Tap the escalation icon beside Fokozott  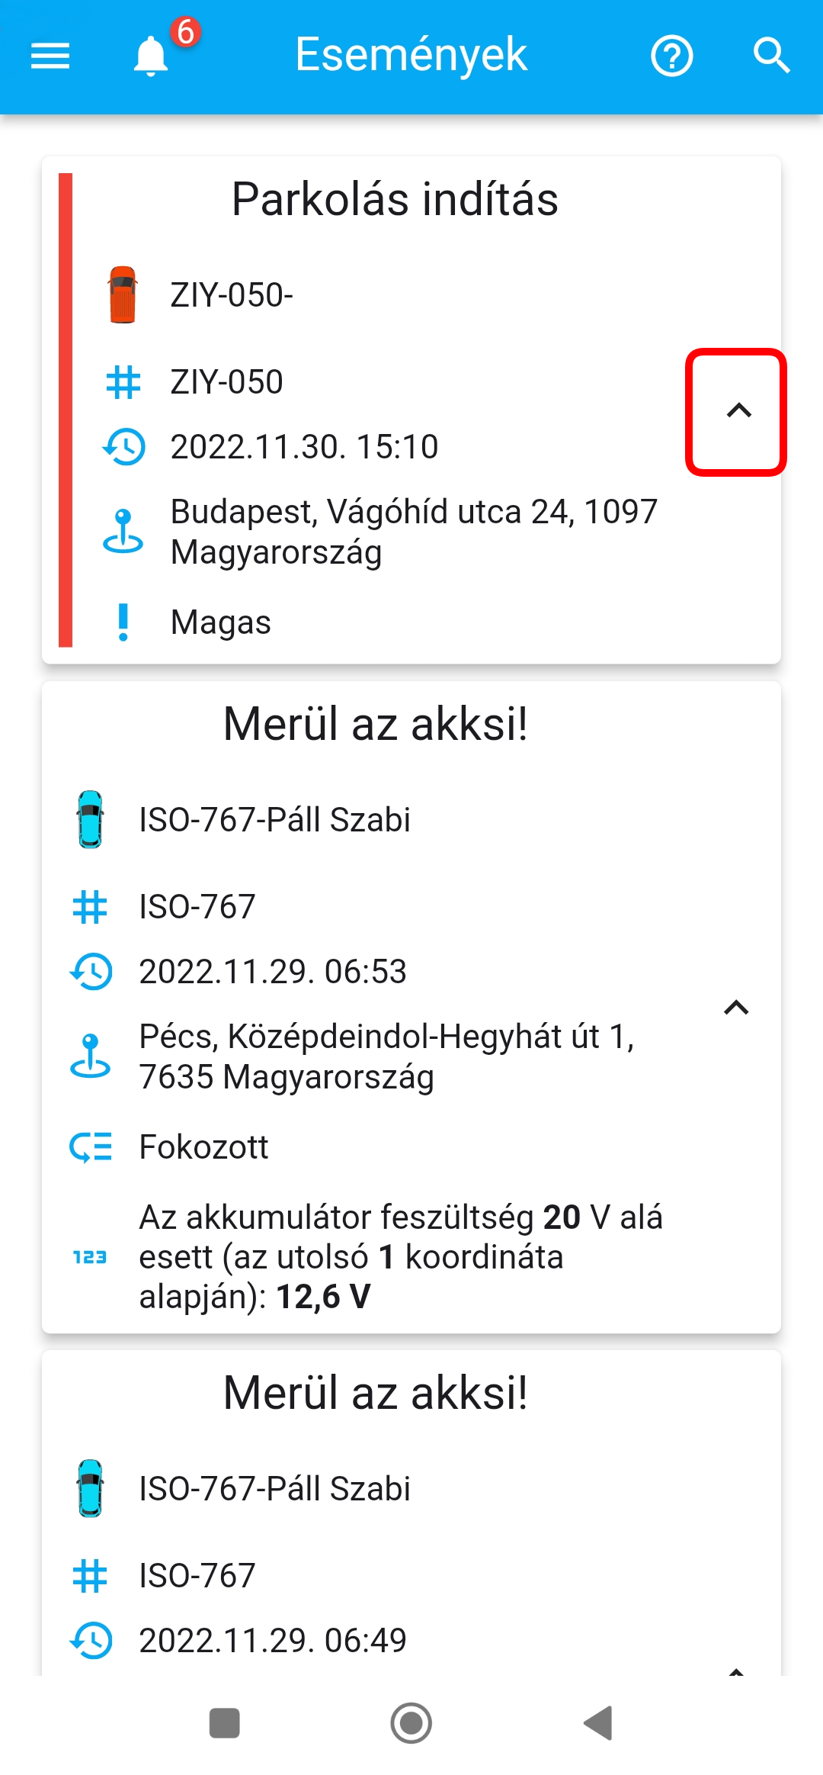(x=91, y=1147)
